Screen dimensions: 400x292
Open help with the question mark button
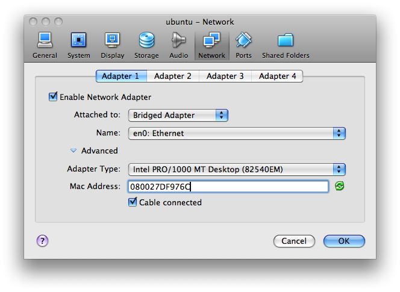pos(42,241)
